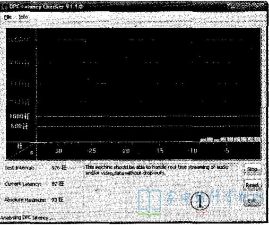Click the Absolute Maximum value
The width and height of the screenshot is (269, 225).
58,200
